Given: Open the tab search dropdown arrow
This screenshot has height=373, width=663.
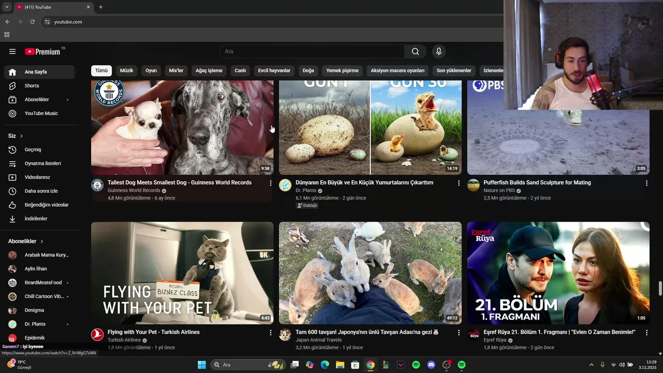Looking at the screenshot, I should pyautogui.click(x=7, y=7).
